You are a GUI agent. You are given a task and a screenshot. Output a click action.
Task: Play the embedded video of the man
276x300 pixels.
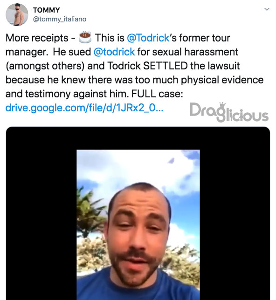(138, 225)
